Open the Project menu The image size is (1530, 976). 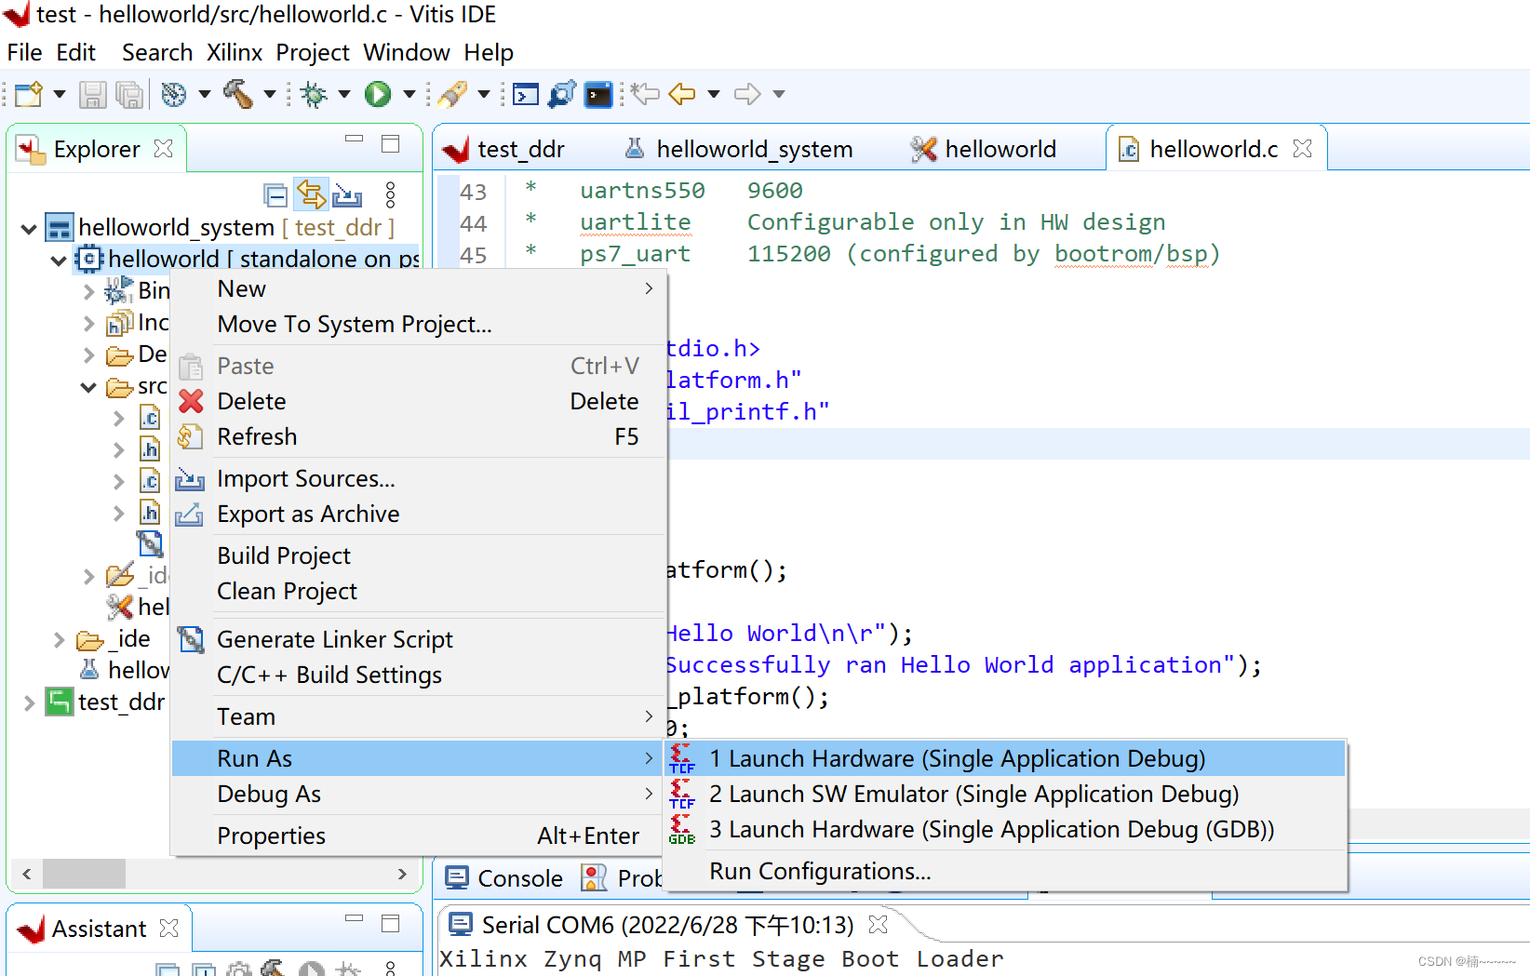313,52
